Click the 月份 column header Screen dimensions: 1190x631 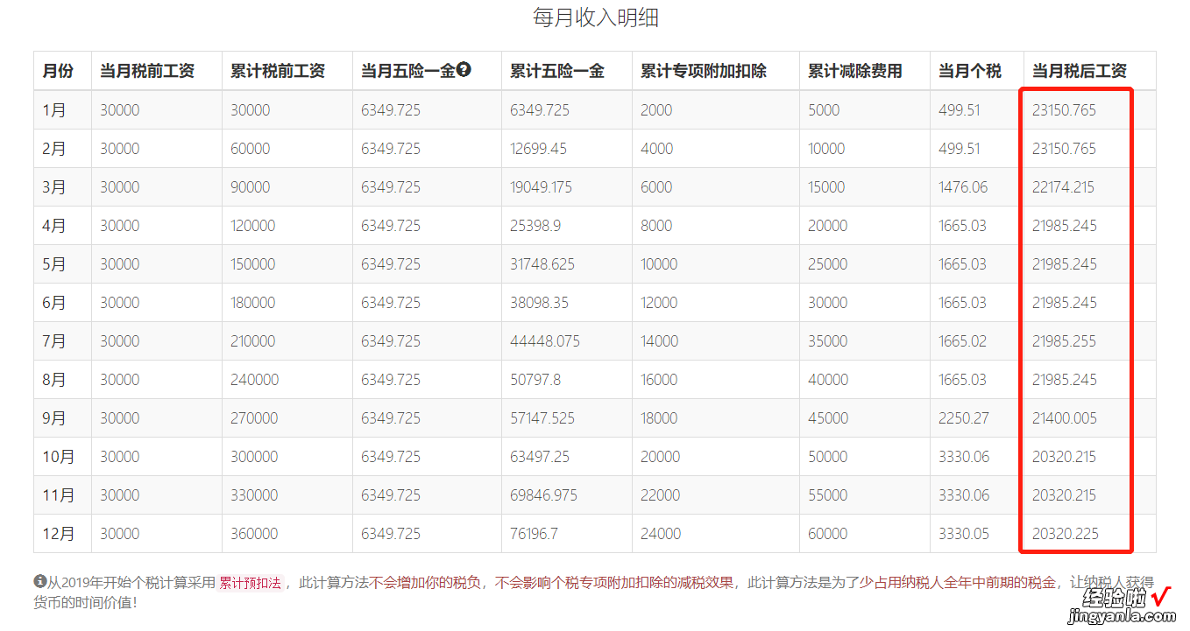[x=58, y=71]
